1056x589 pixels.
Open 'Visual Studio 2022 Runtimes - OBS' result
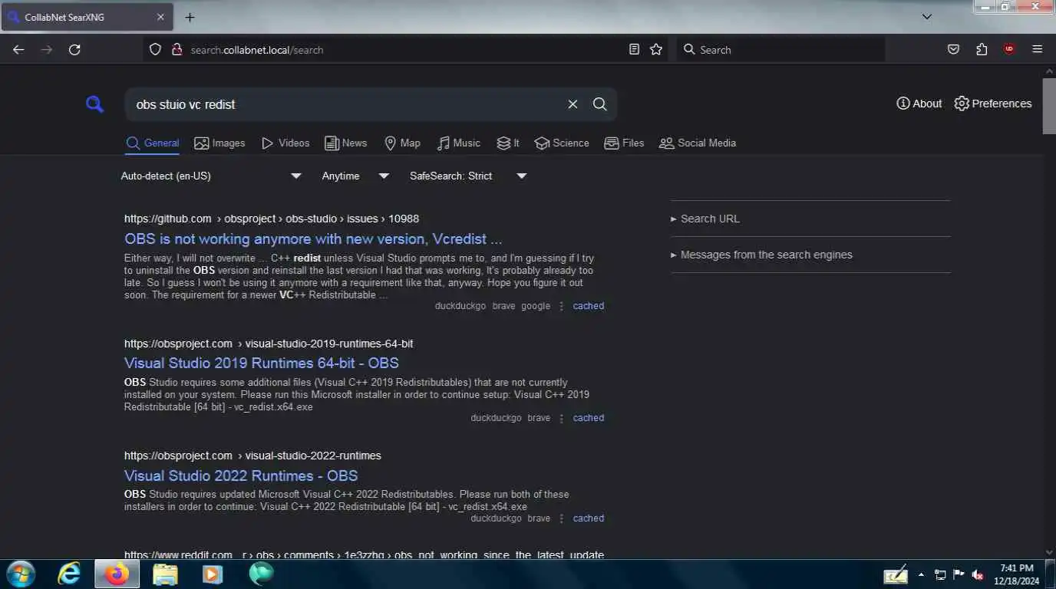coord(241,475)
